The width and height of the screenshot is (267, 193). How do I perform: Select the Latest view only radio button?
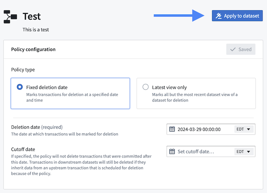146,87
